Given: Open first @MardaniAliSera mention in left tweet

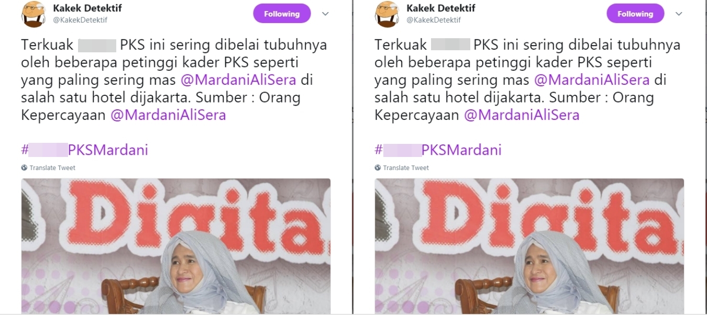Looking at the screenshot, I should click(238, 80).
